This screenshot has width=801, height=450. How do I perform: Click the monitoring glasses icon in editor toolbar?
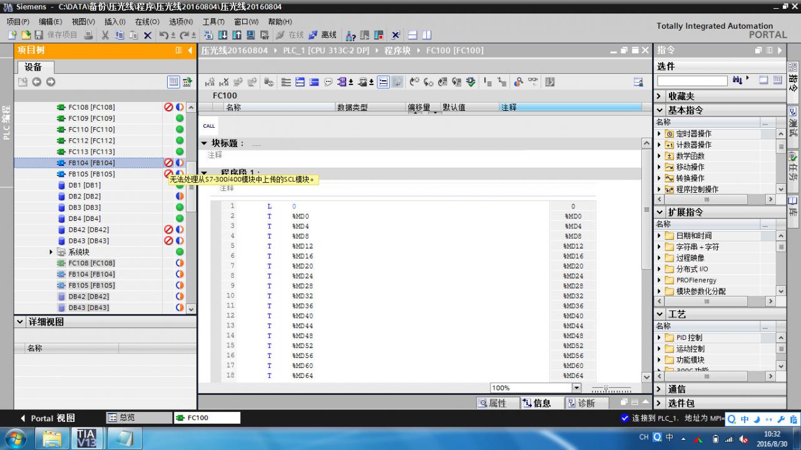click(x=533, y=82)
